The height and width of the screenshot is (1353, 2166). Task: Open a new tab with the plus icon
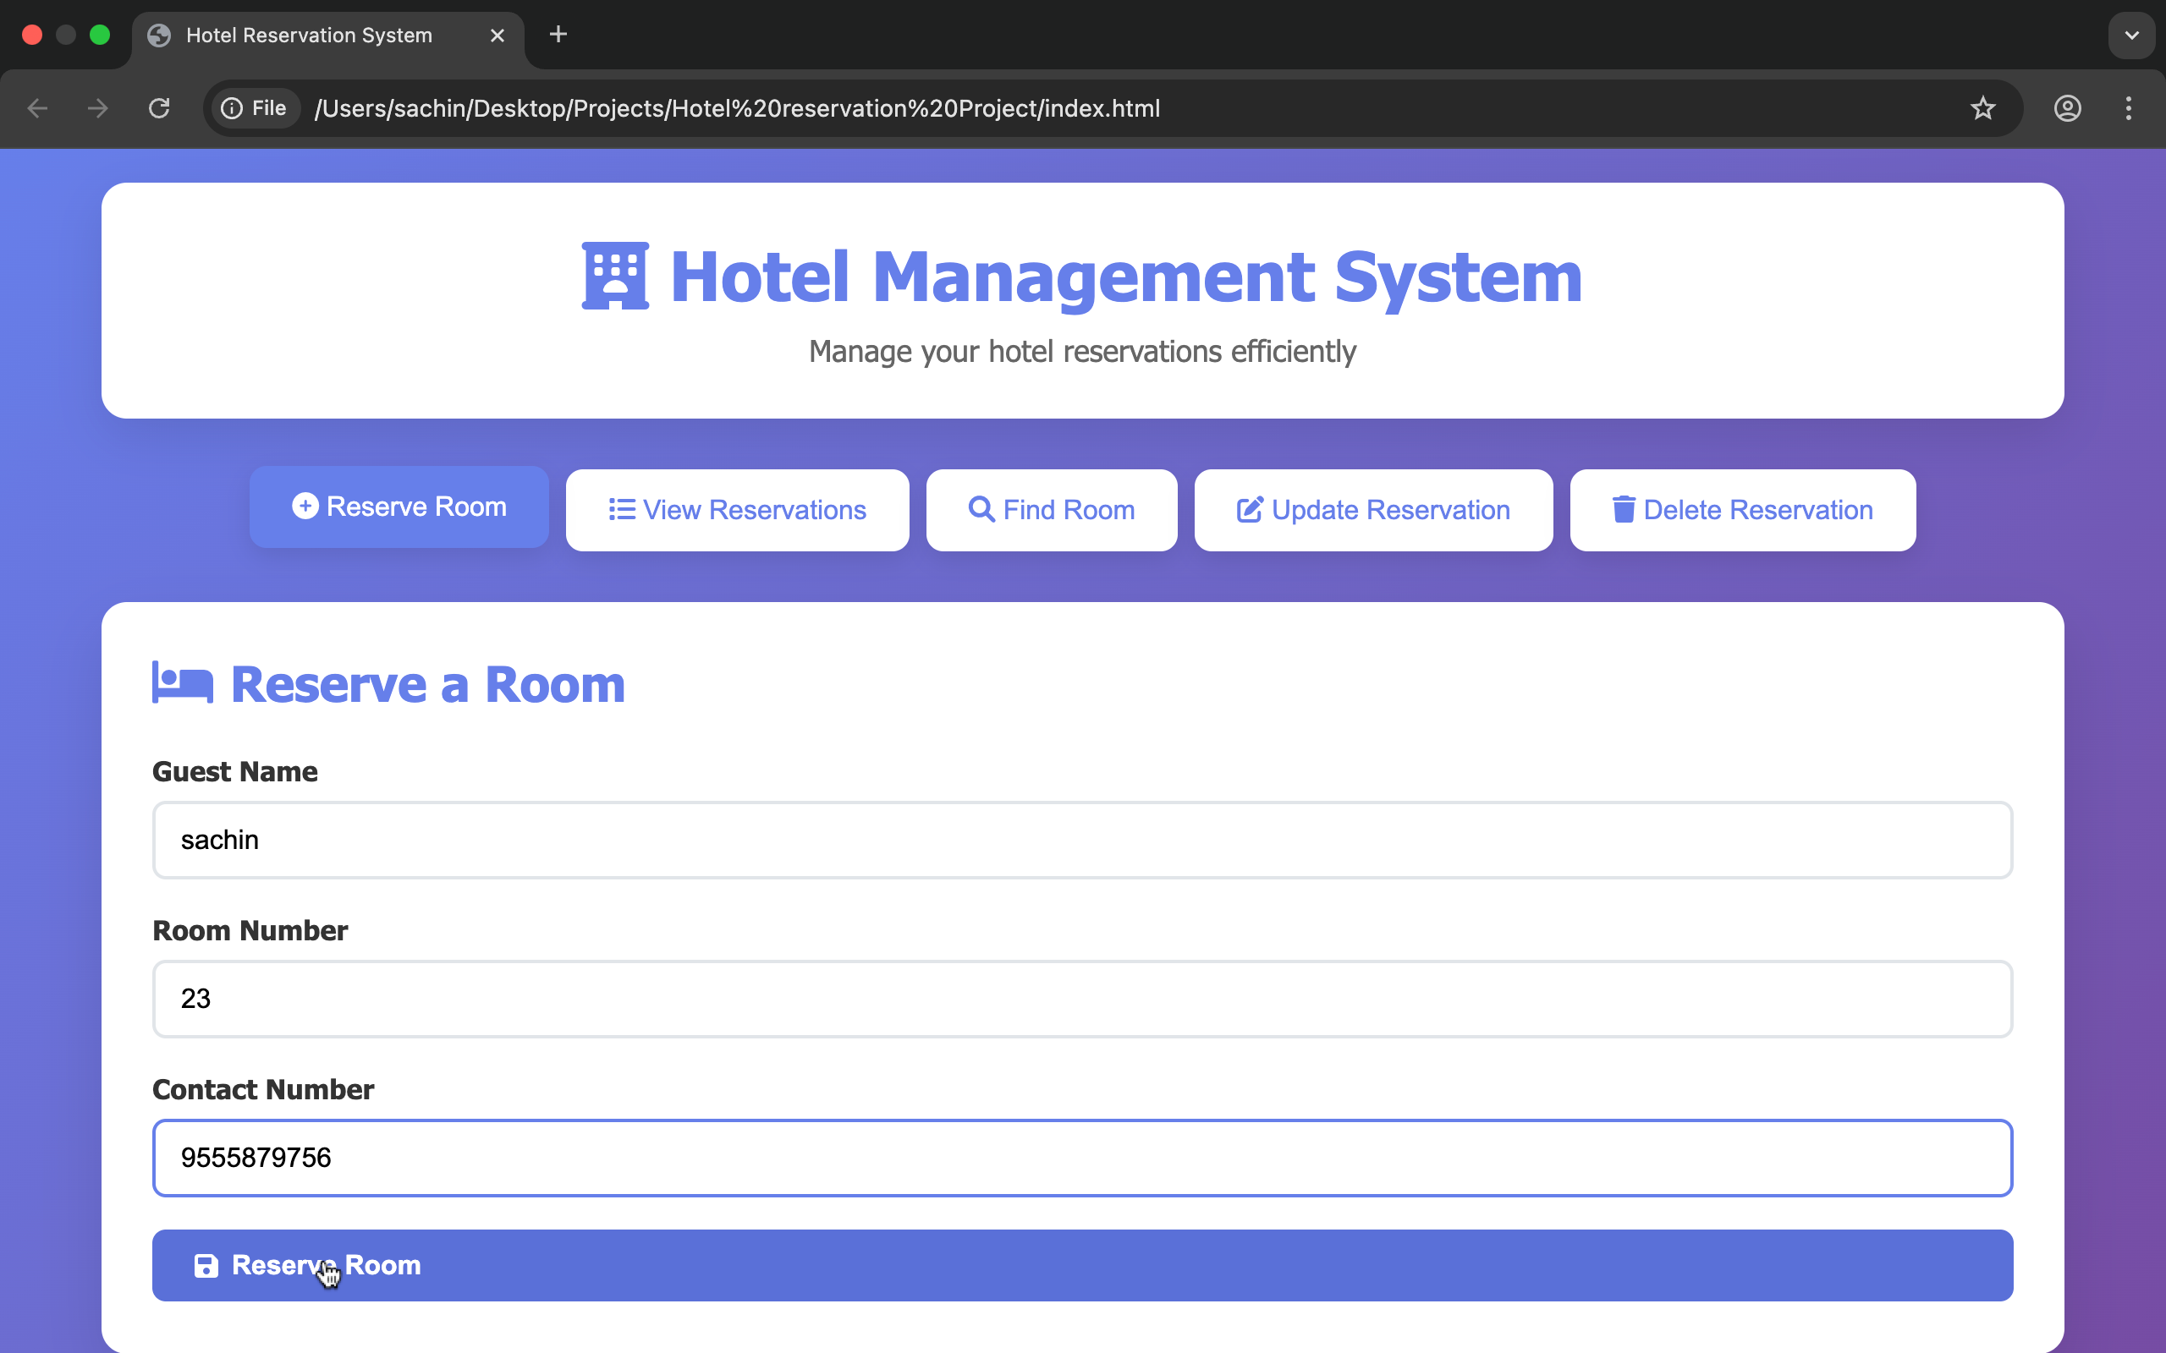coord(558,34)
